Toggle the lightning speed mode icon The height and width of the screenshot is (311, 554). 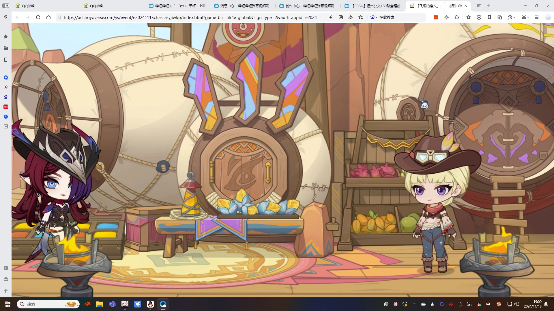point(331,17)
